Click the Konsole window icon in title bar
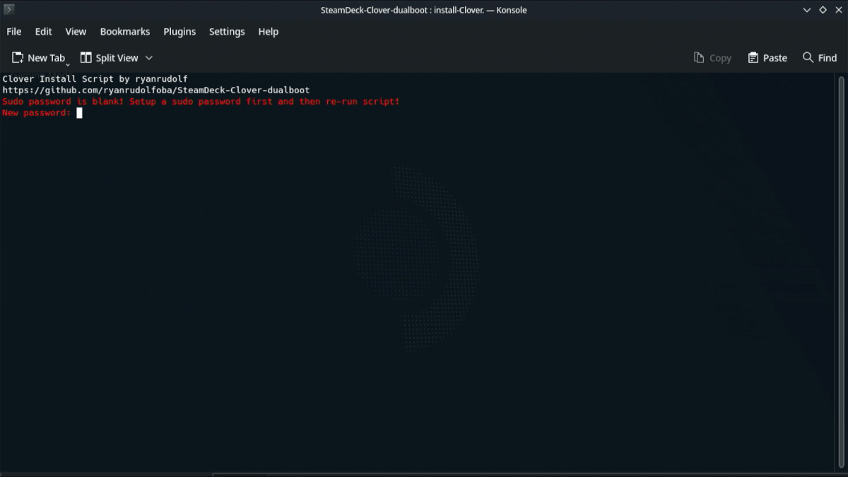 (x=9, y=10)
